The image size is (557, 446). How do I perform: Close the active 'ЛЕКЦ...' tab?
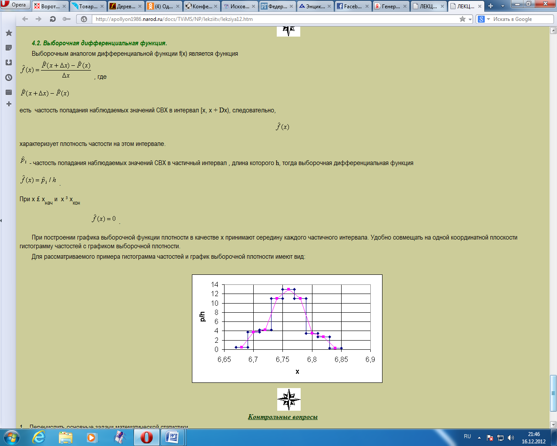[480, 7]
